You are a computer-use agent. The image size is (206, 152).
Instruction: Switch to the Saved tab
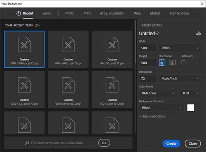[47, 13]
